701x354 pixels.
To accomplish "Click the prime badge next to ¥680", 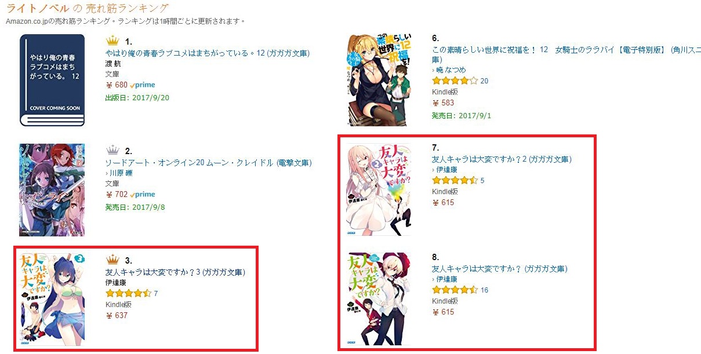I will pyautogui.click(x=143, y=85).
